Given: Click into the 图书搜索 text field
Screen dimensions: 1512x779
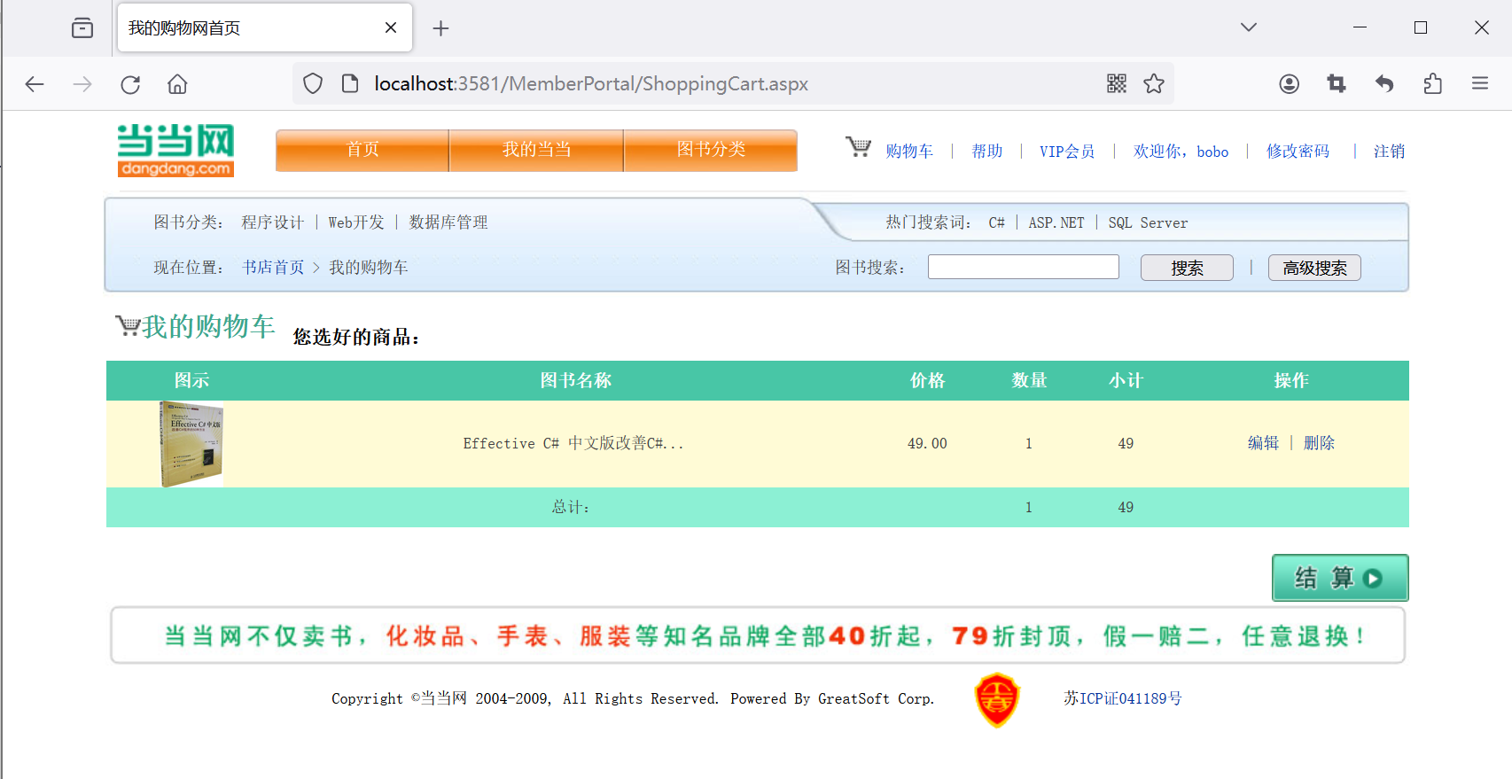Looking at the screenshot, I should [x=1023, y=267].
